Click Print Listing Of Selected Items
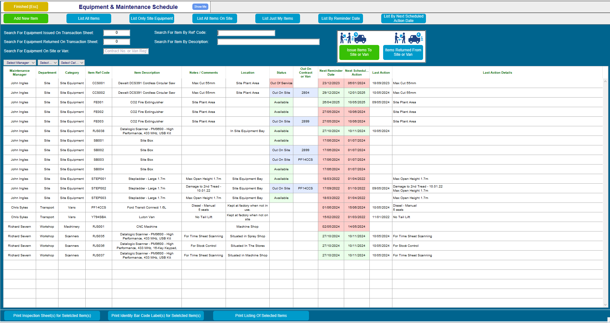610x323 pixels. (261, 315)
